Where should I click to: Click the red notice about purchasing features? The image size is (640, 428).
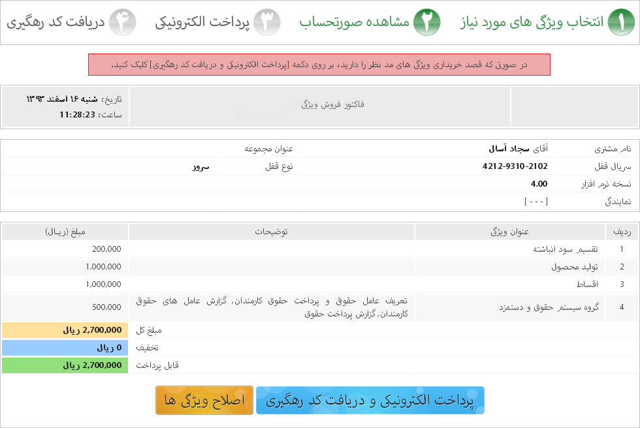click(x=319, y=65)
